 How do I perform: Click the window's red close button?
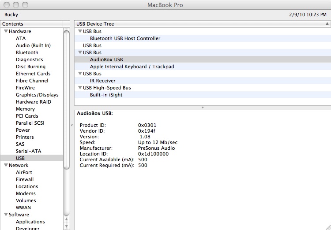pos(7,5)
